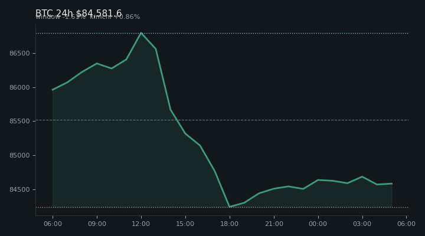Select the 84500 price axis label

19,189
